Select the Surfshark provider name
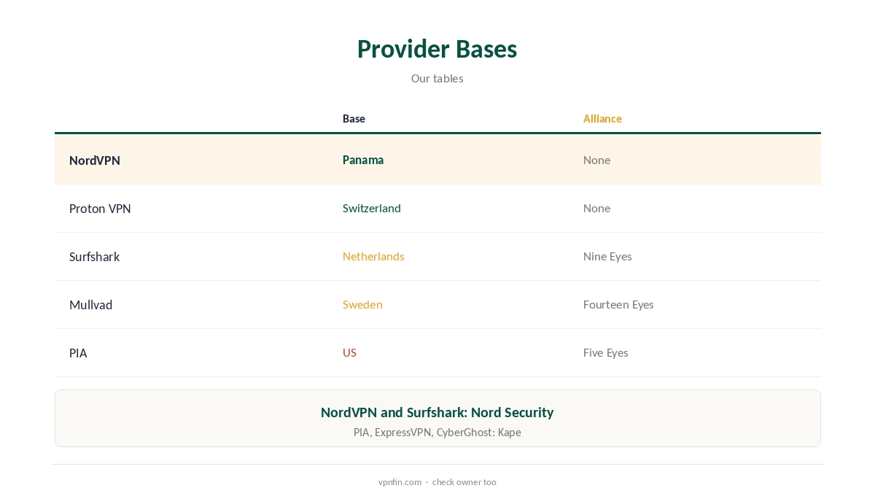Image resolution: width=875 pixels, height=496 pixels. [94, 256]
